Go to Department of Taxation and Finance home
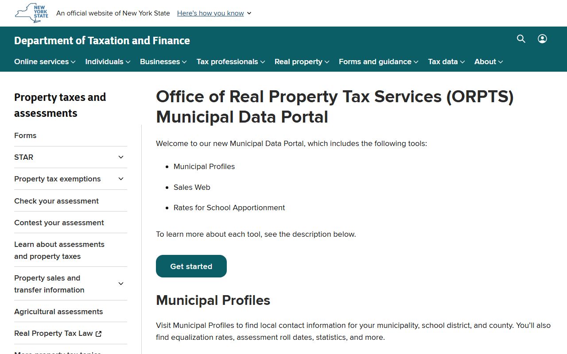Viewport: 567px width, 354px height. click(x=102, y=40)
